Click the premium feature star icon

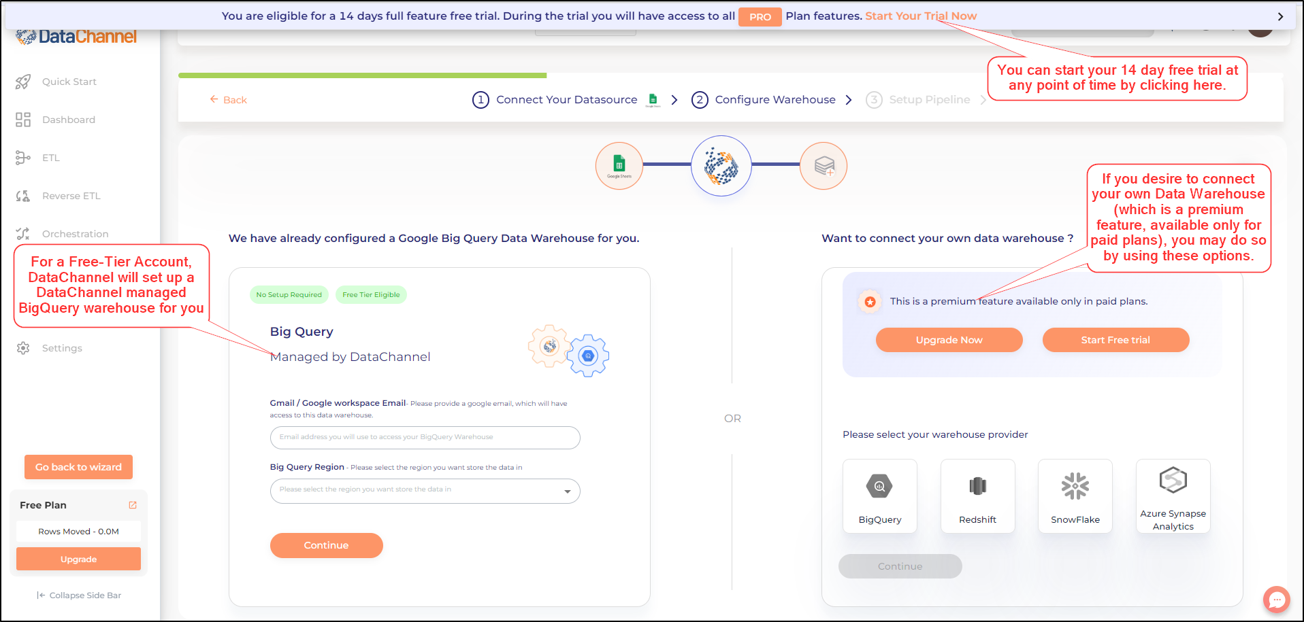870,301
